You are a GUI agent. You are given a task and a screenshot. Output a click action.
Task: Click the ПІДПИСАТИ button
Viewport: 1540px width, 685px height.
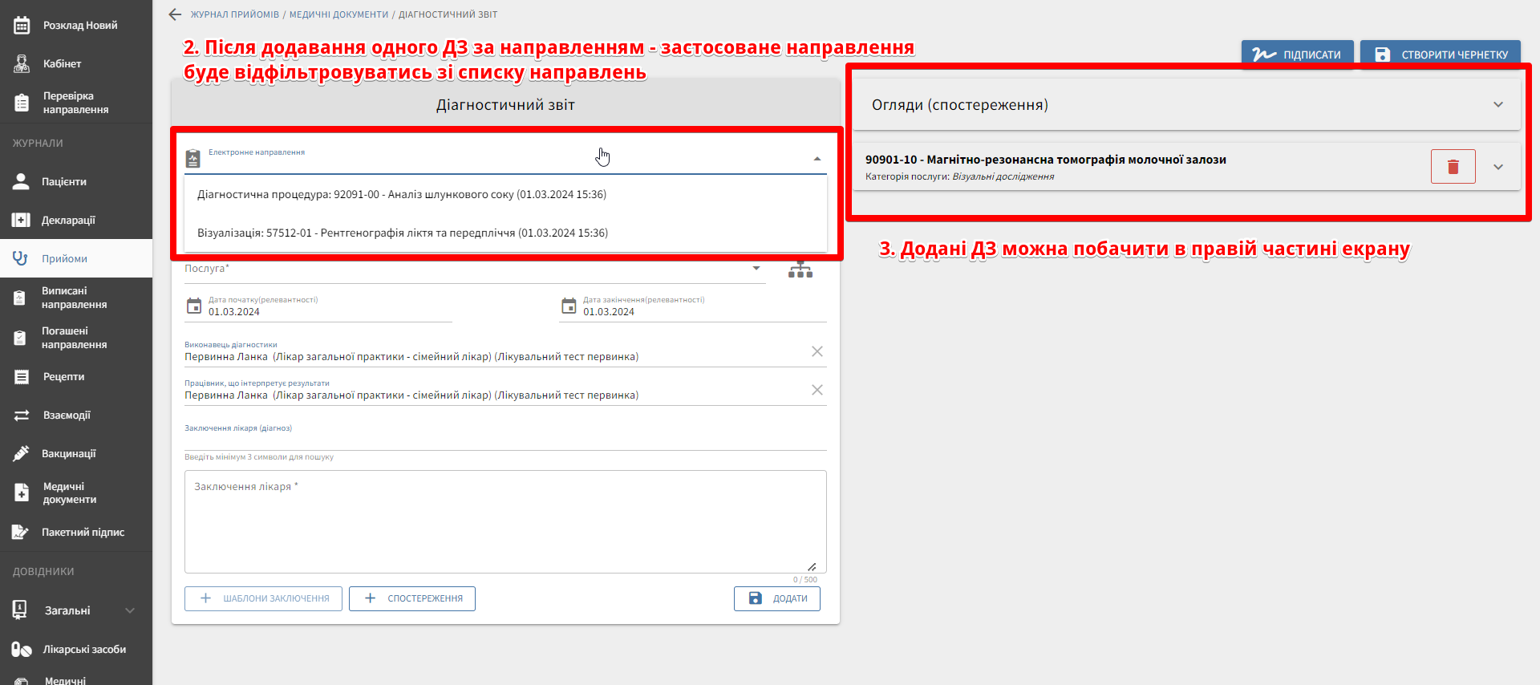coord(1297,55)
